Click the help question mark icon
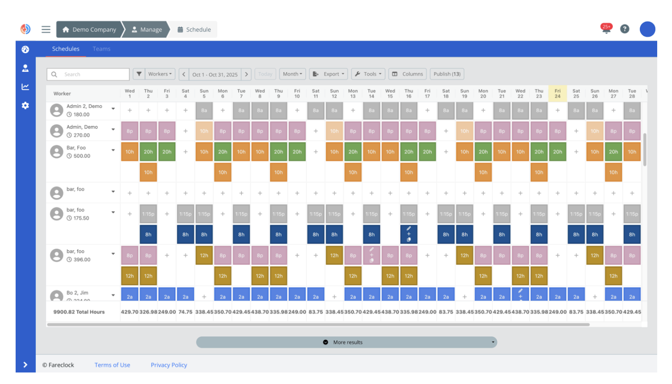The width and height of the screenshot is (672, 384). click(x=624, y=29)
